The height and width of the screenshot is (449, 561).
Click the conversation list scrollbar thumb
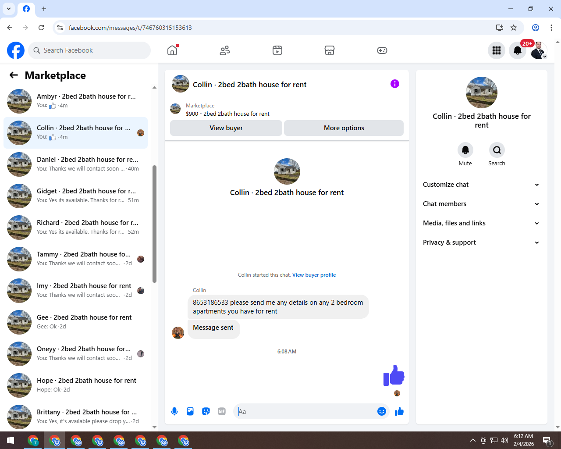(x=154, y=224)
